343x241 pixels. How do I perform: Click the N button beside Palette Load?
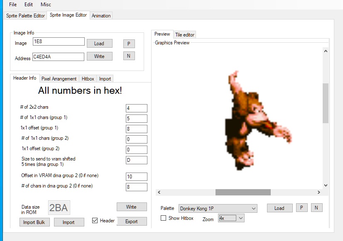pos(316,208)
